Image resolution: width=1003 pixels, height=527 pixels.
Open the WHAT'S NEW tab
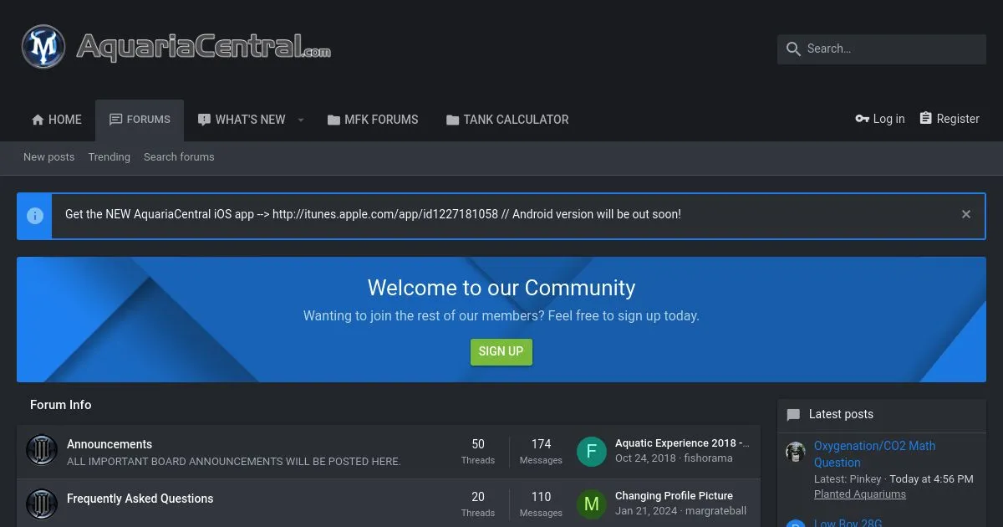[x=241, y=120]
